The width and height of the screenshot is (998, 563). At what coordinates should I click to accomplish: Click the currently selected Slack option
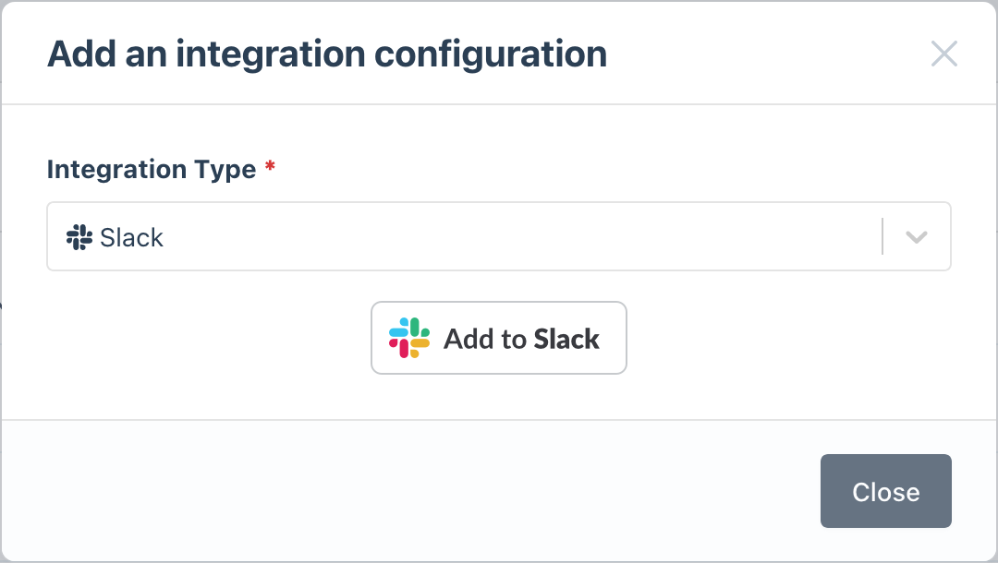(x=131, y=237)
